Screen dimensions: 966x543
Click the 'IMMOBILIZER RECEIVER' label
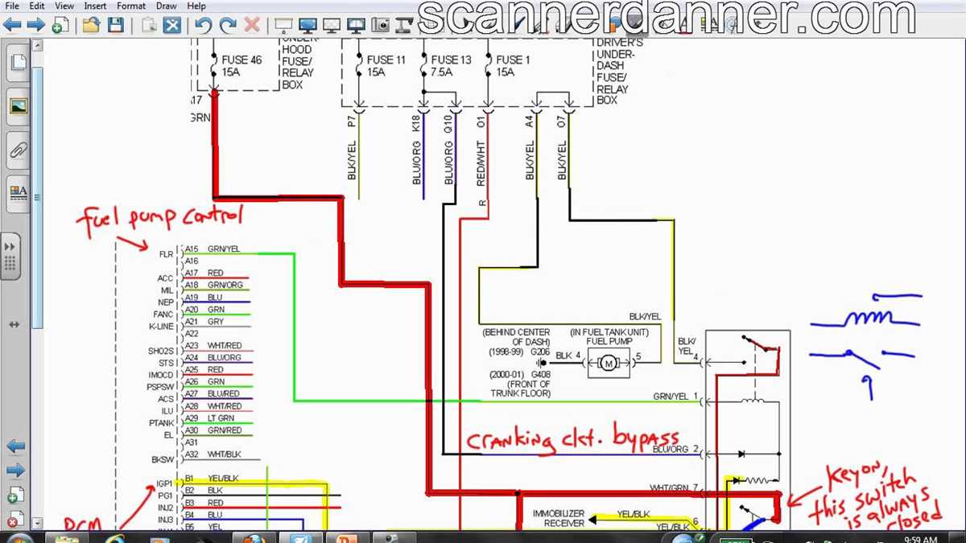(x=558, y=519)
